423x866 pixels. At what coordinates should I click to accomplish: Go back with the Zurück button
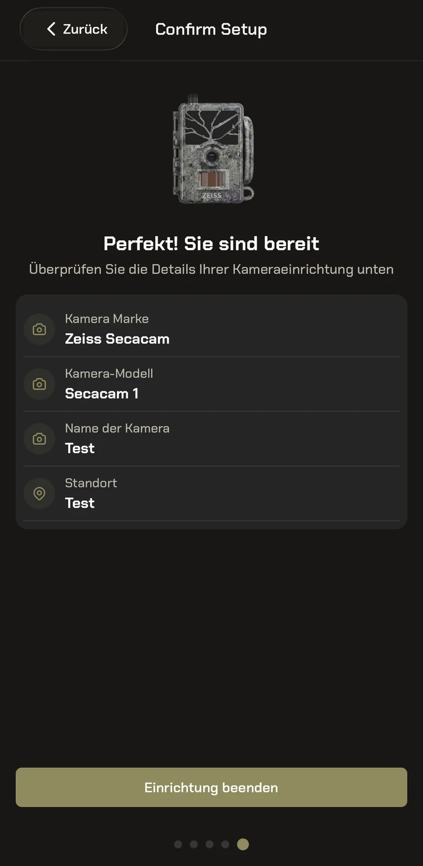73,29
